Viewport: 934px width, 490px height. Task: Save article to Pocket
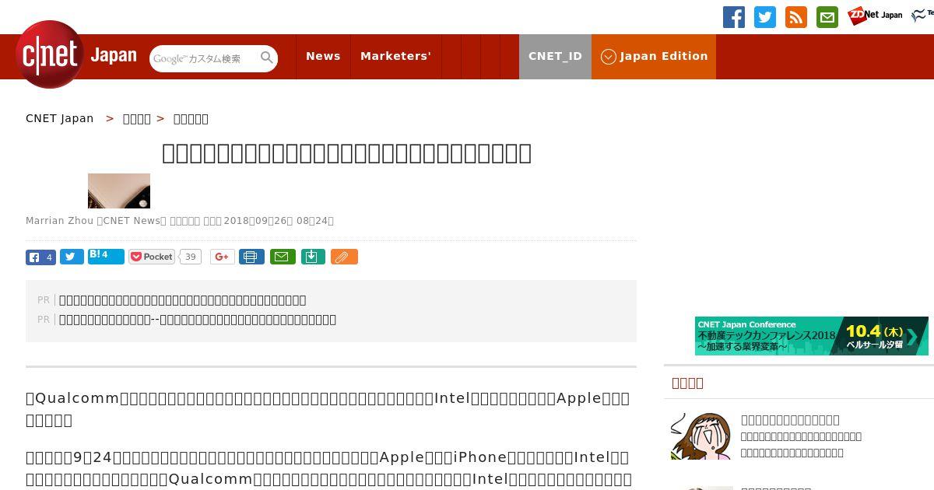click(152, 257)
